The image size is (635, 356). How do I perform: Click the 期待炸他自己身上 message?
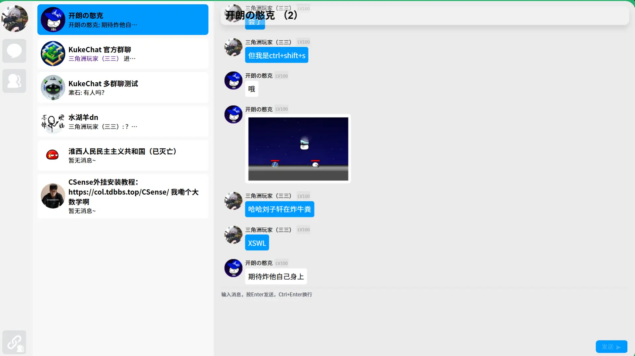click(x=276, y=276)
